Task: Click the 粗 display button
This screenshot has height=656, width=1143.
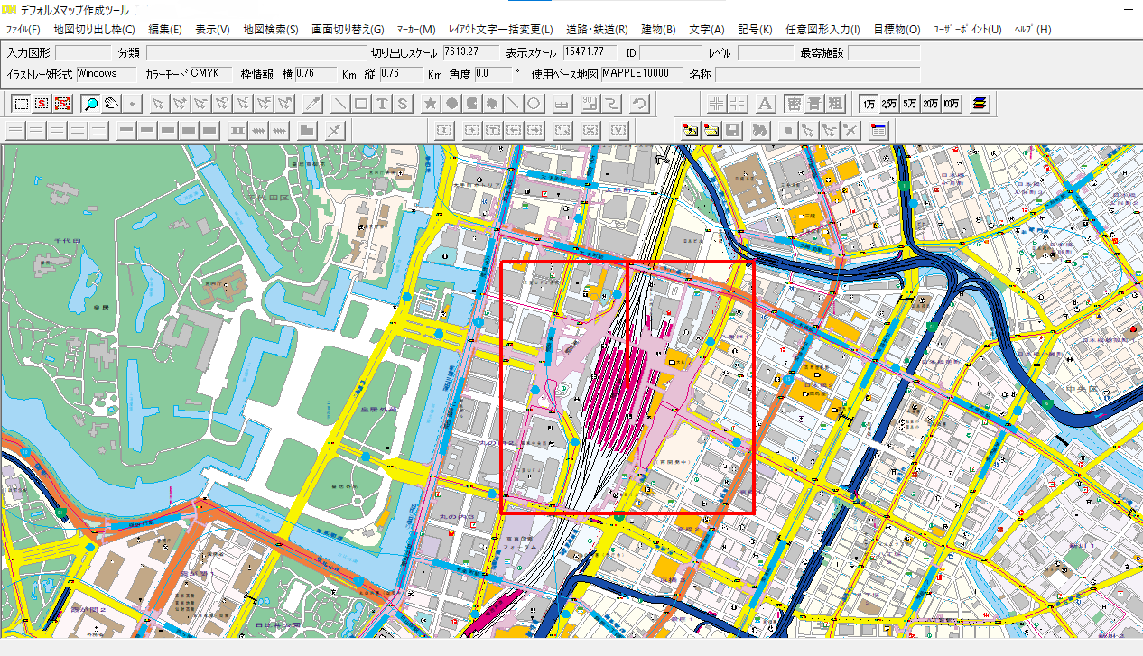Action: point(837,103)
